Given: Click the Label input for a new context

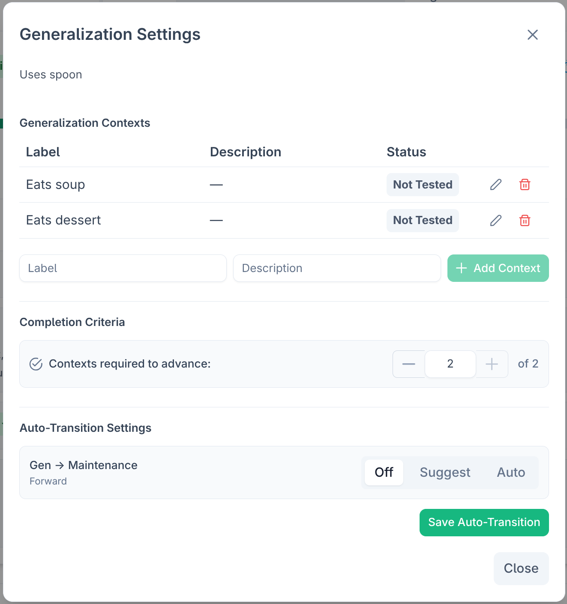Looking at the screenshot, I should (123, 268).
